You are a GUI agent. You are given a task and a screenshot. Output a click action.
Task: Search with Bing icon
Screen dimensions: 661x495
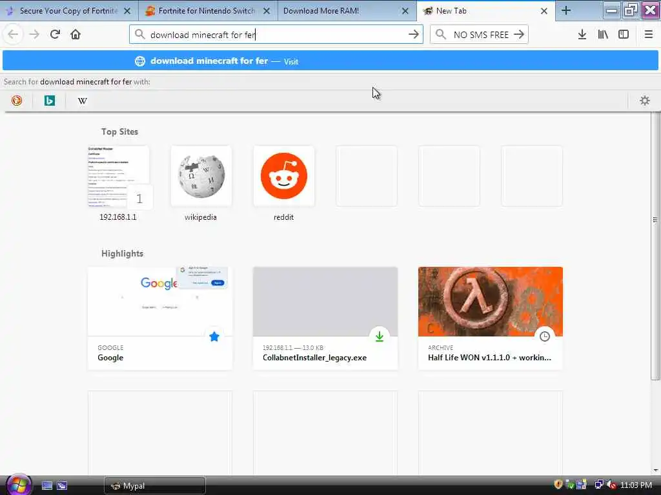click(x=49, y=100)
